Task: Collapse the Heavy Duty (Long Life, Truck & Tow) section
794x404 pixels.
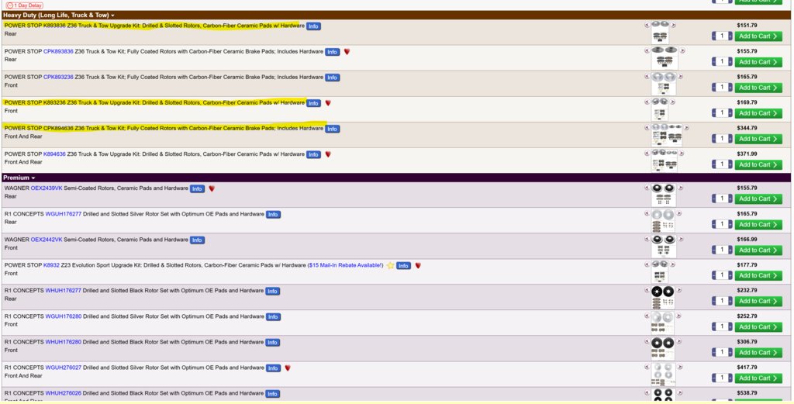Action: (59, 16)
